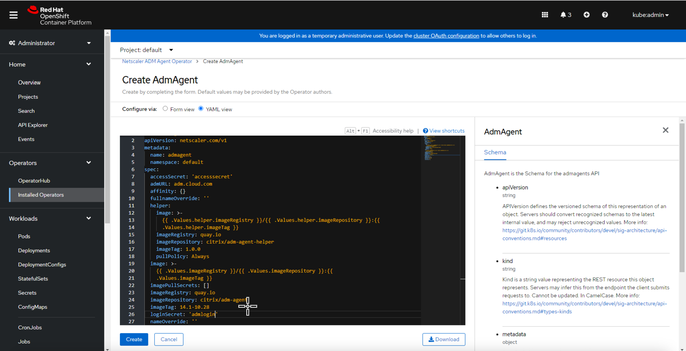Viewport: 686px width, 351px height.
Task: Collapse the Workloads navigation section
Action: coord(50,218)
